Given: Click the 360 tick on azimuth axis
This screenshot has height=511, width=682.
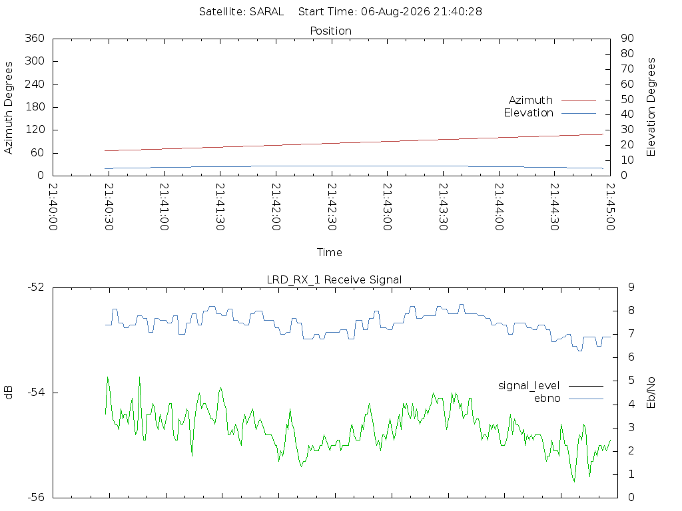Looking at the screenshot, I should click(35, 38).
